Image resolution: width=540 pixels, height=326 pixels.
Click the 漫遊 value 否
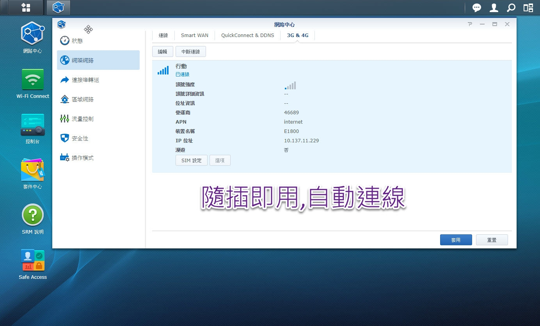pos(286,150)
